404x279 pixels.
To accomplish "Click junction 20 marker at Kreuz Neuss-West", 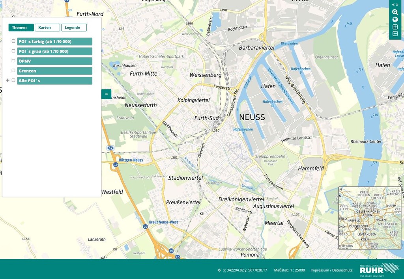I will 146,227.
